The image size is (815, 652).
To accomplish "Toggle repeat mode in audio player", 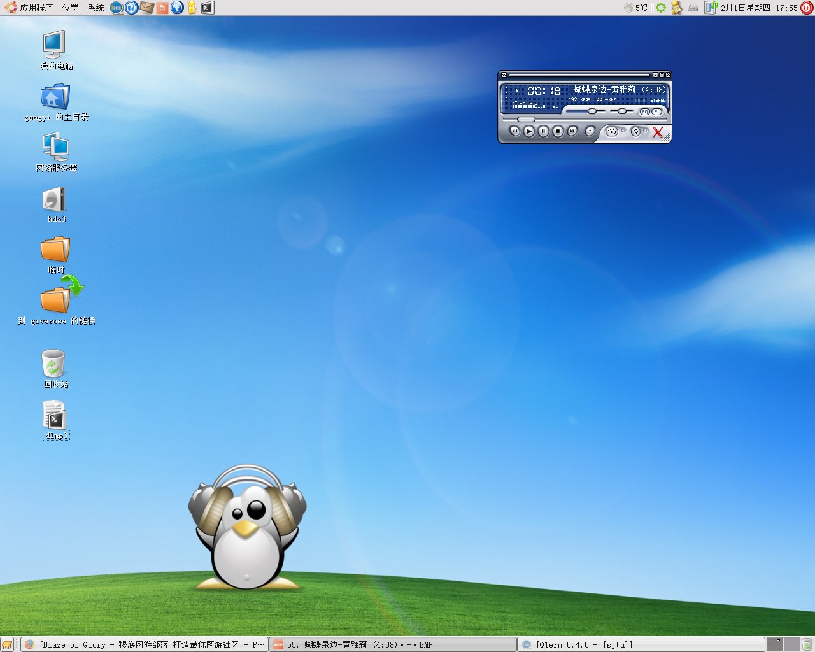I will pyautogui.click(x=635, y=132).
